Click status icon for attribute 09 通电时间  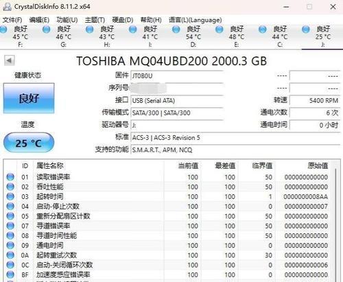click(x=10, y=246)
